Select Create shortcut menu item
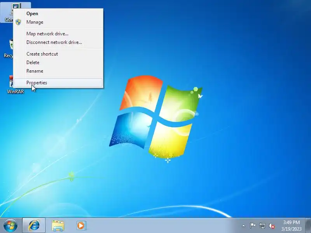The image size is (311, 233). (x=58, y=54)
